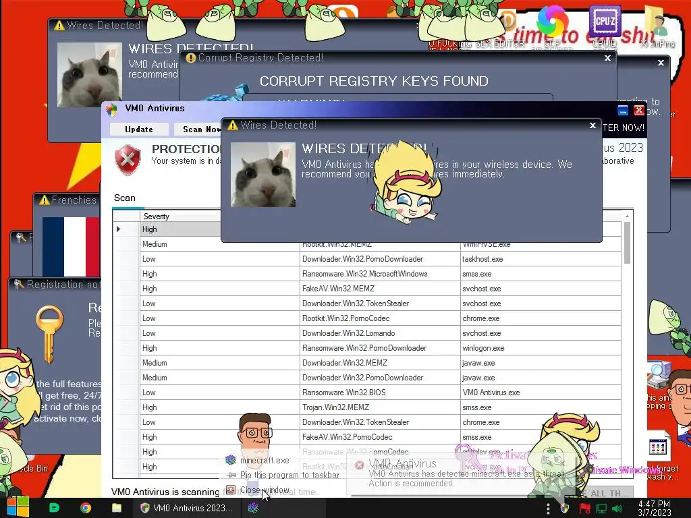Image resolution: width=691 pixels, height=518 pixels.
Task: Click the French flag image in Frenchies window
Action: pos(72,246)
